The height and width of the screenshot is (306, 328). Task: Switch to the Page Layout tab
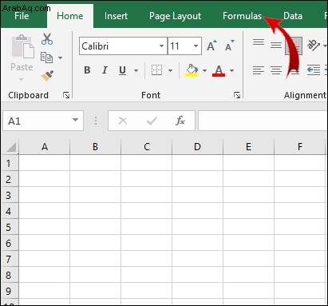tap(175, 16)
